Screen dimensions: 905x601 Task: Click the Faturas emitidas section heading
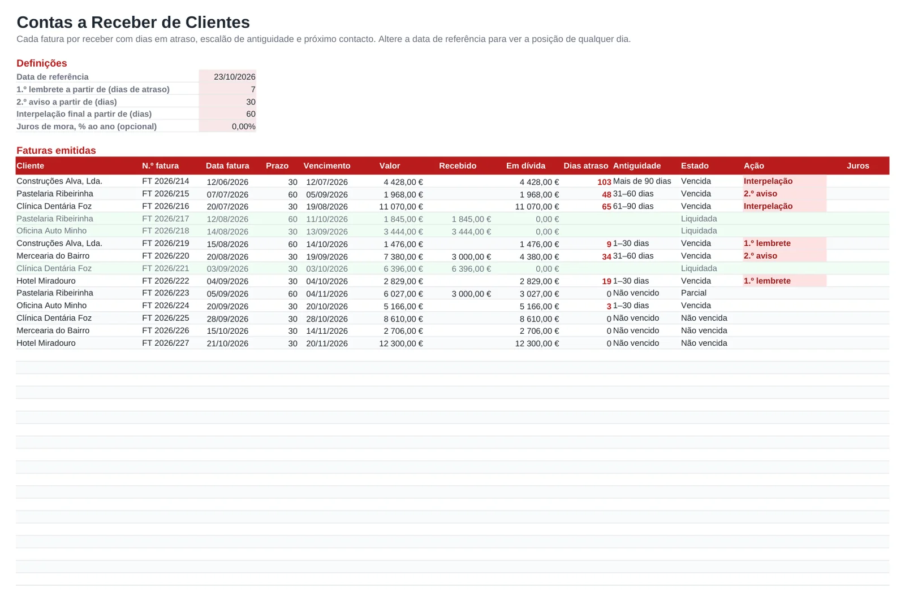coord(56,150)
